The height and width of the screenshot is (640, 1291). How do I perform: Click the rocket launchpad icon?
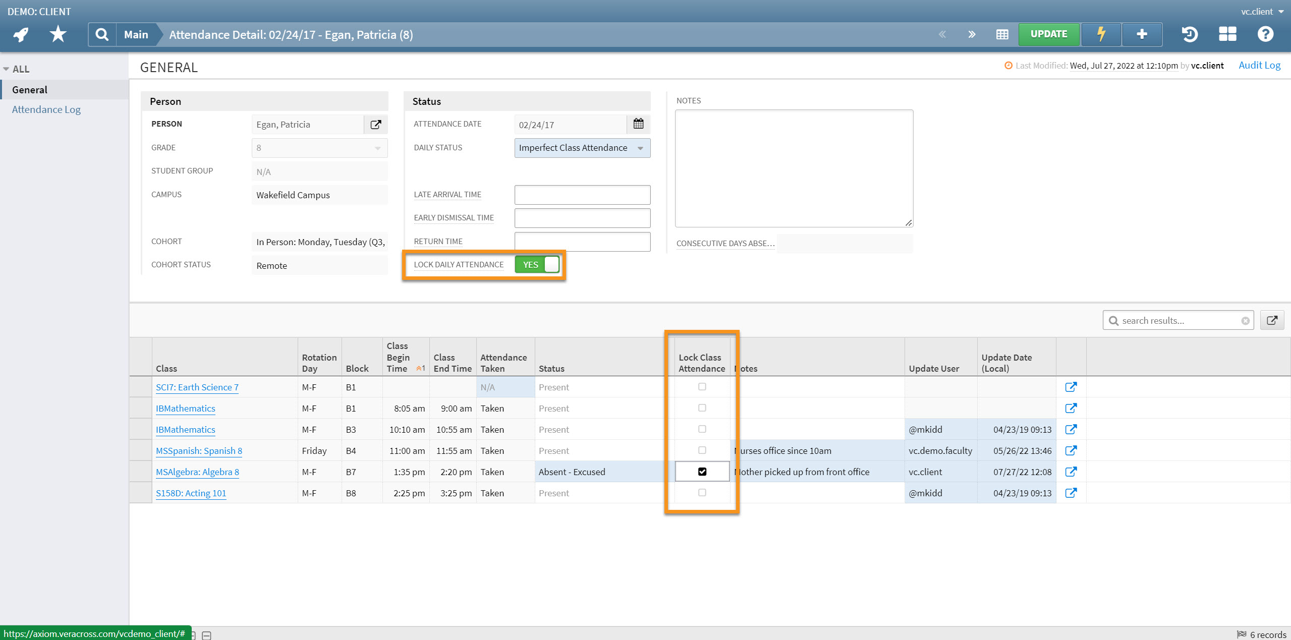click(21, 34)
